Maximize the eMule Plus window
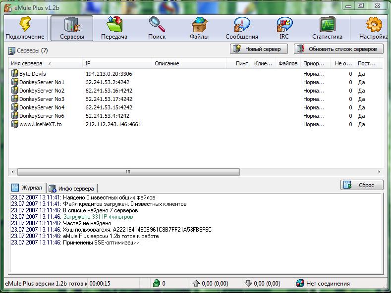 (361, 6)
